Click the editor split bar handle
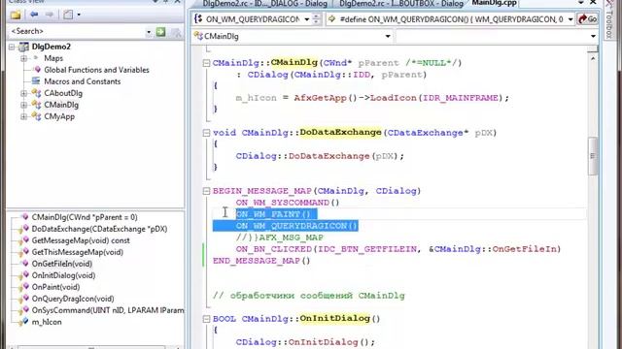 point(593,49)
